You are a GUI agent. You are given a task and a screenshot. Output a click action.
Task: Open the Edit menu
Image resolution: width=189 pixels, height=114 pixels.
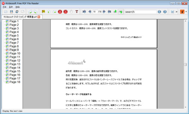click(x=11, y=7)
